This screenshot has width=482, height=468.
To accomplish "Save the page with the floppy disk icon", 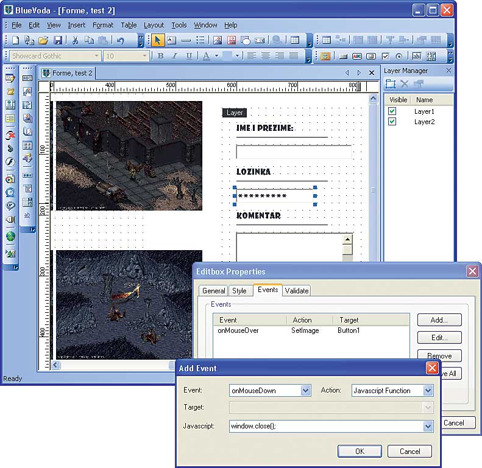I will click(x=57, y=40).
